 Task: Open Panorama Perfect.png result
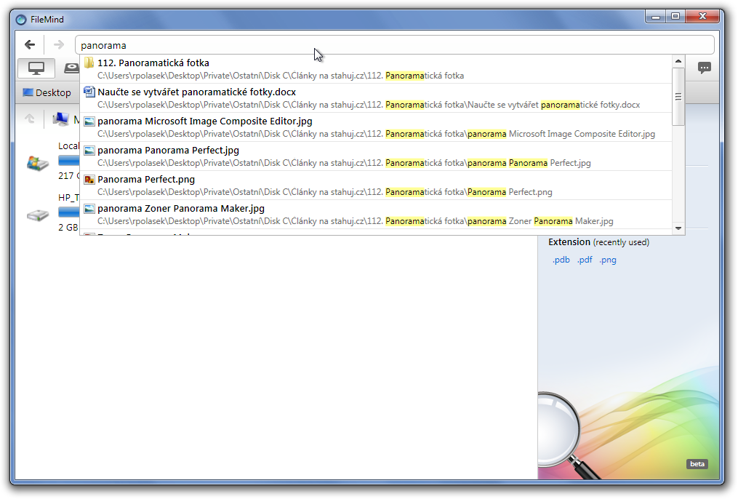tap(376, 185)
